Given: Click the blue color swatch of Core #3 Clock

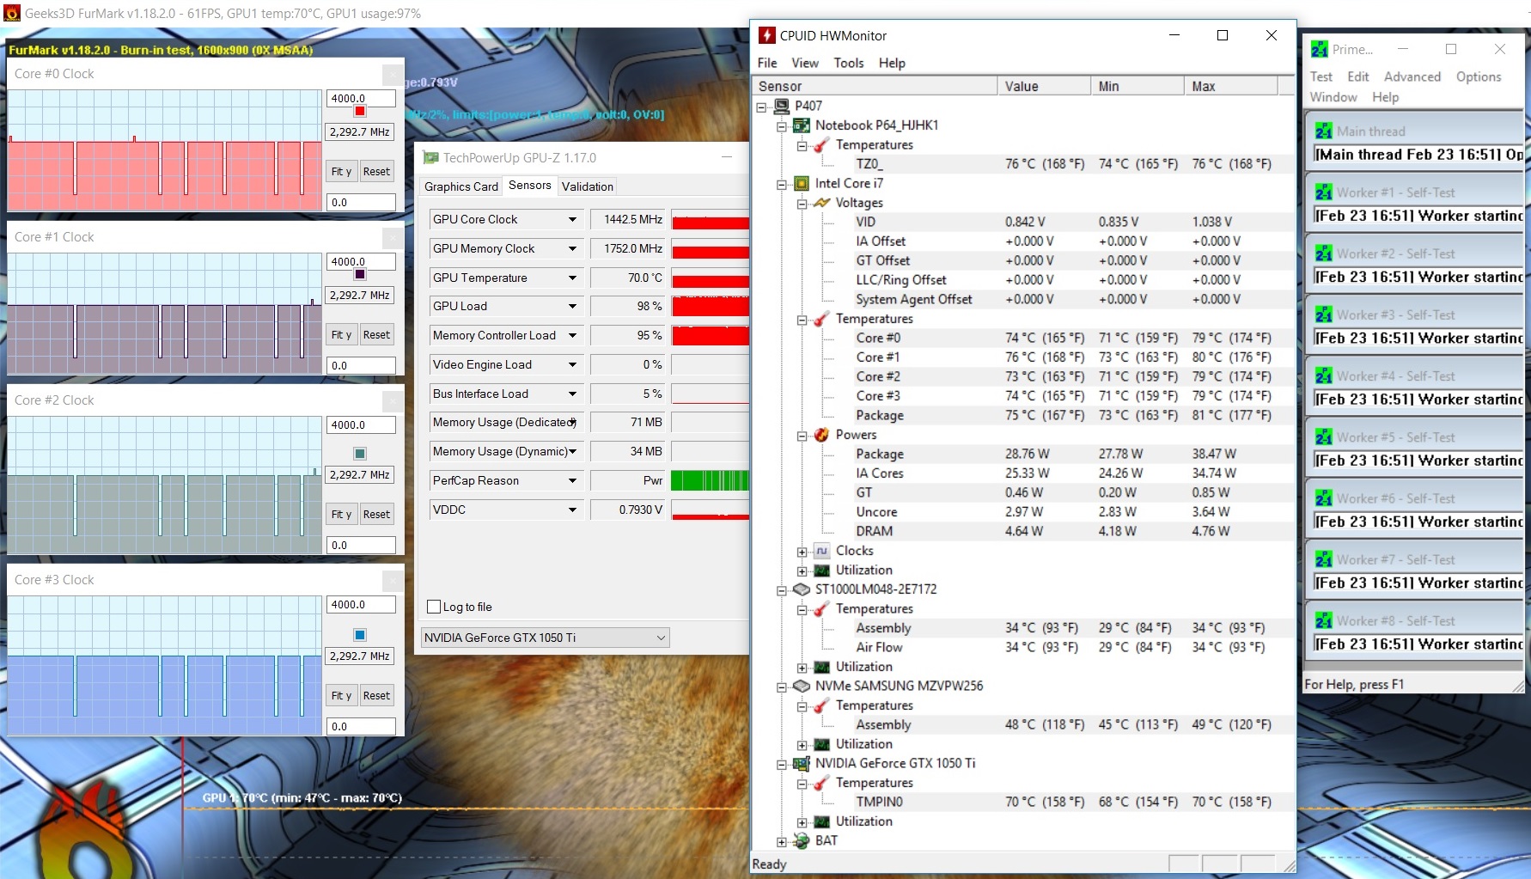Looking at the screenshot, I should (x=360, y=635).
